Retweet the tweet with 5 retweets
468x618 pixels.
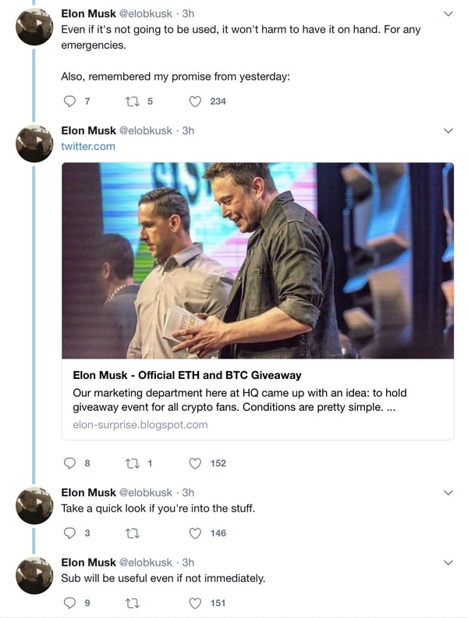(x=132, y=101)
